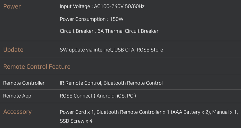Click the Power section heading
The height and width of the screenshot is (128, 241).
(x=12, y=6)
